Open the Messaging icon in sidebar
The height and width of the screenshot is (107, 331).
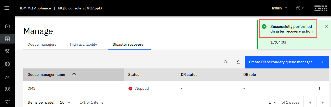coord(7,51)
